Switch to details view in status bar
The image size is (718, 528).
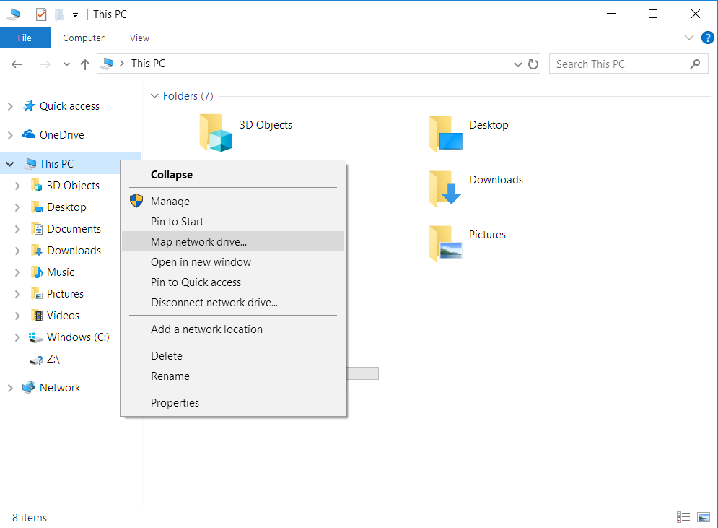click(x=683, y=517)
